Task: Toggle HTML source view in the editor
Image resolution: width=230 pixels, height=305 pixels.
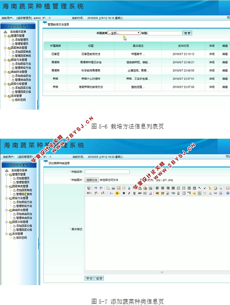Action: coord(89,188)
